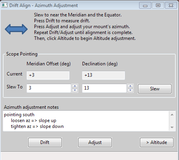Minimize the Drift Align window
This screenshot has height=160, width=179.
tap(145, 5)
